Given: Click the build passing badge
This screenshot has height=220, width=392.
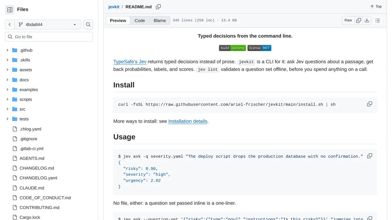Looking at the screenshot, I should coord(232,48).
